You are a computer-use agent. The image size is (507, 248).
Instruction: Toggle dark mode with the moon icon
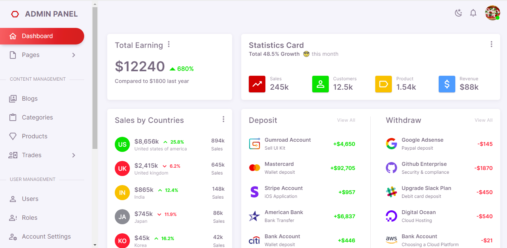coord(458,13)
